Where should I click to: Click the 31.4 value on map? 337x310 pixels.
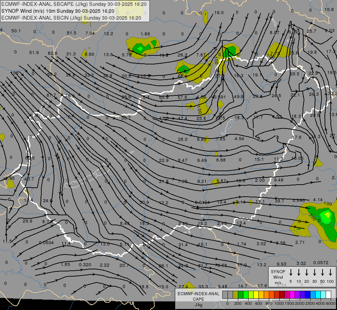point(183,245)
